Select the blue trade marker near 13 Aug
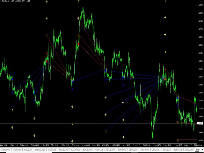 point(178,98)
